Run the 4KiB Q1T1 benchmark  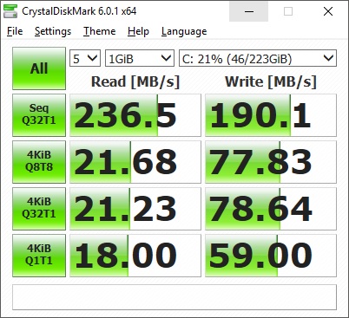[39, 256]
